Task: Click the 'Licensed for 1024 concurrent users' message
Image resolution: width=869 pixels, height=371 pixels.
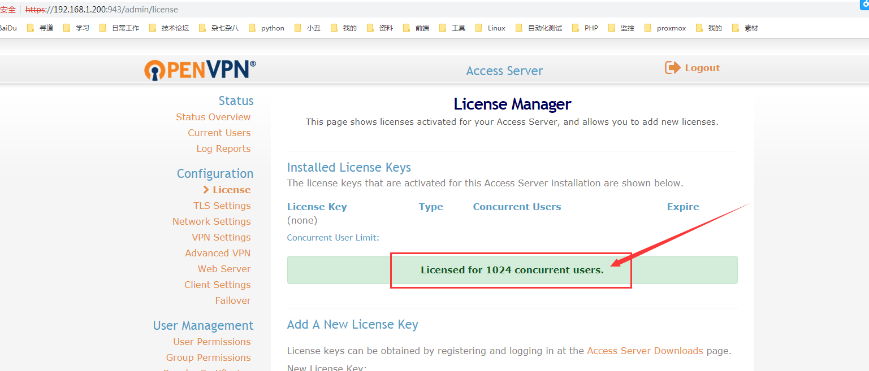Action: (512, 270)
